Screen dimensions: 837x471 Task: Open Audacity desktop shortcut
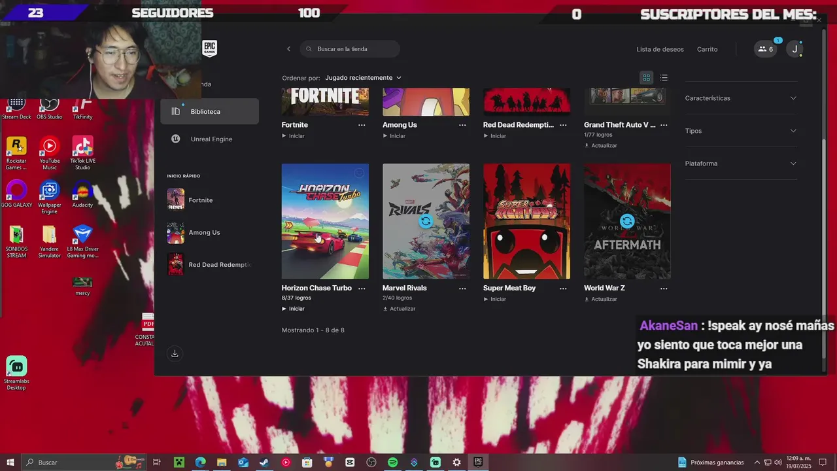coord(82,194)
